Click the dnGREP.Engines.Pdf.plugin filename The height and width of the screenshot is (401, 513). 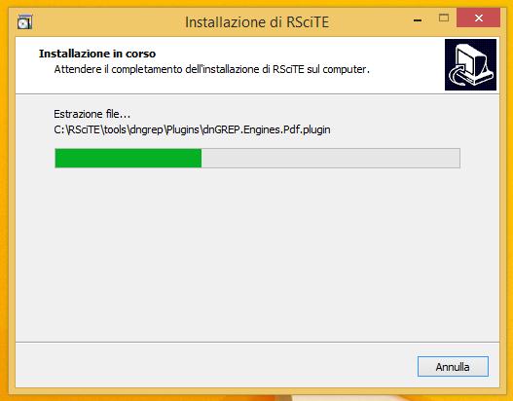point(267,129)
